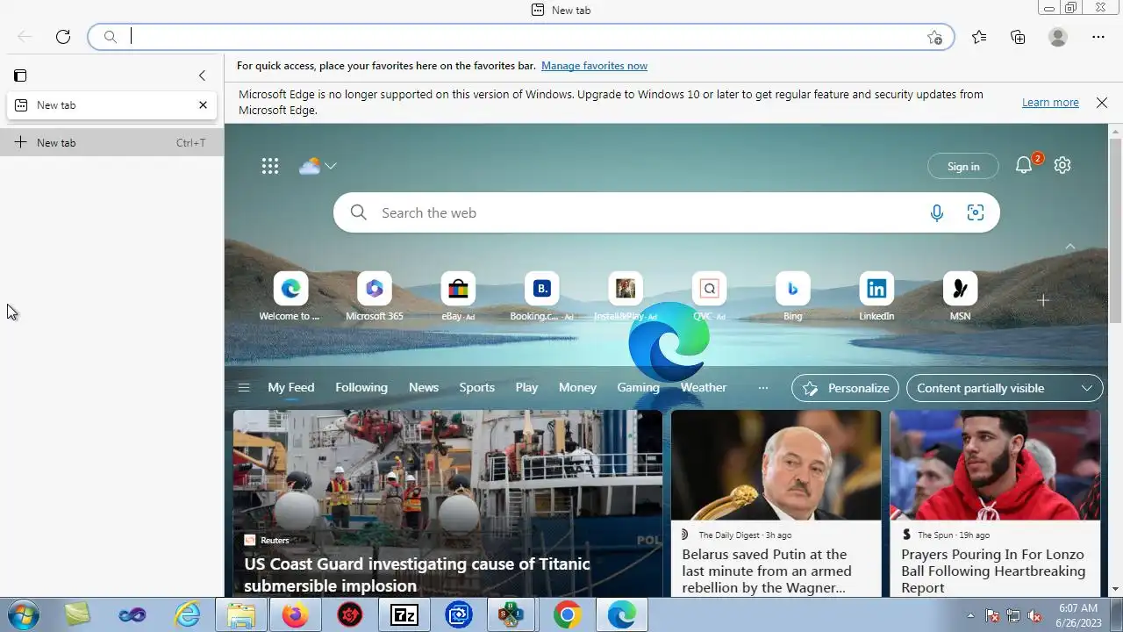Click the page scrollbar down arrow

(1116, 589)
